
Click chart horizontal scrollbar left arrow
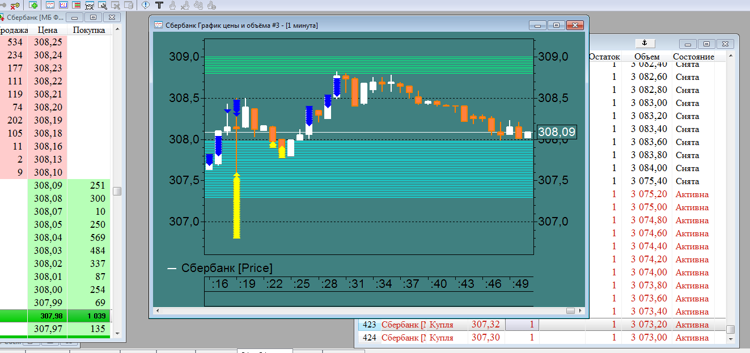[157, 311]
